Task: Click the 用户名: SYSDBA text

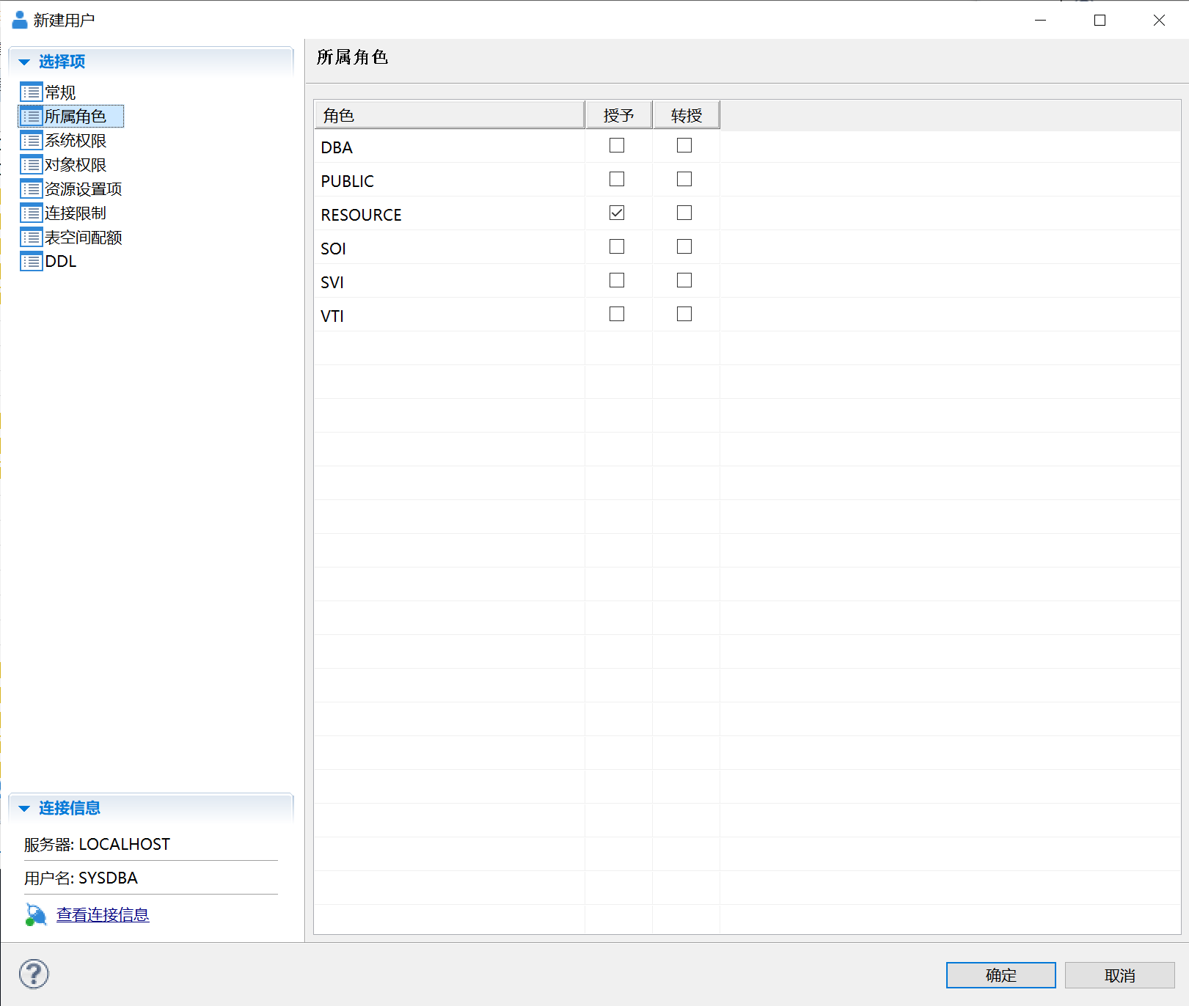Action: point(81,878)
